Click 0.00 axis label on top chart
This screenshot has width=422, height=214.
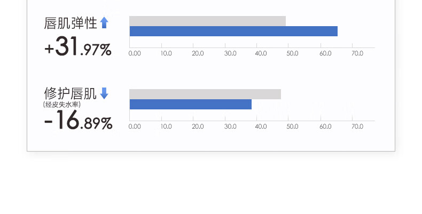coord(135,53)
